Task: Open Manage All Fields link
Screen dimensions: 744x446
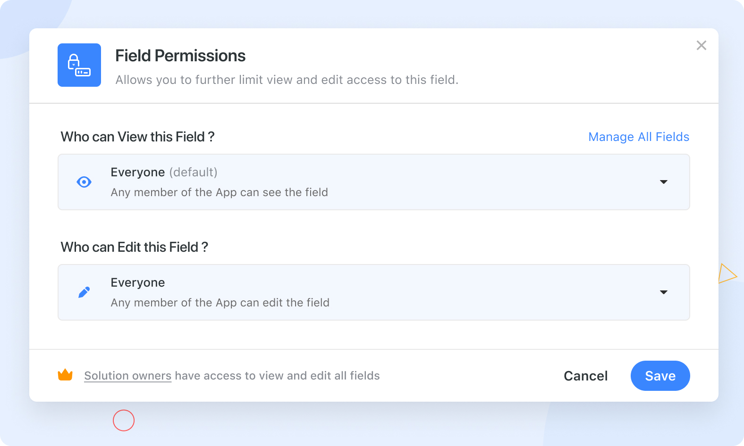Action: (x=639, y=137)
